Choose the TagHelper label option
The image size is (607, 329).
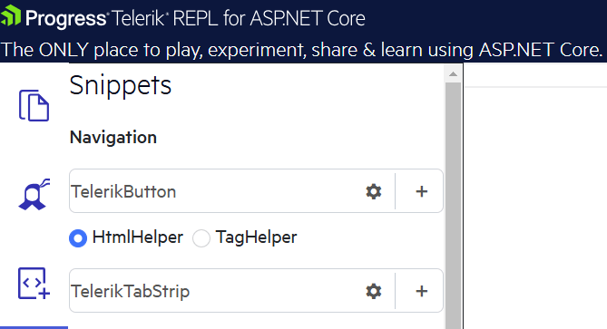[x=256, y=237]
